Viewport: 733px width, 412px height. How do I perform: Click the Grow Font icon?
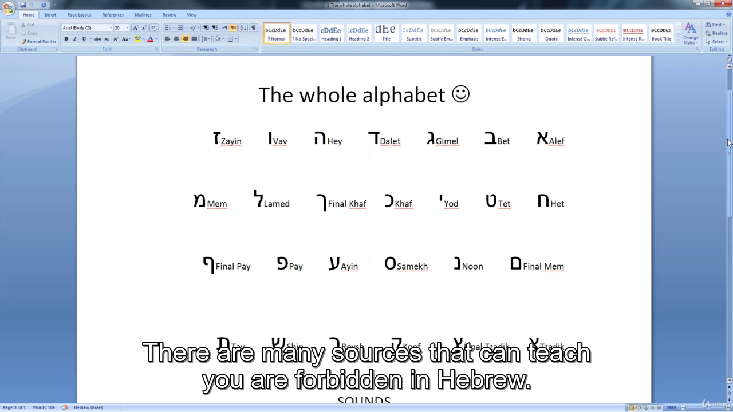(x=136, y=28)
